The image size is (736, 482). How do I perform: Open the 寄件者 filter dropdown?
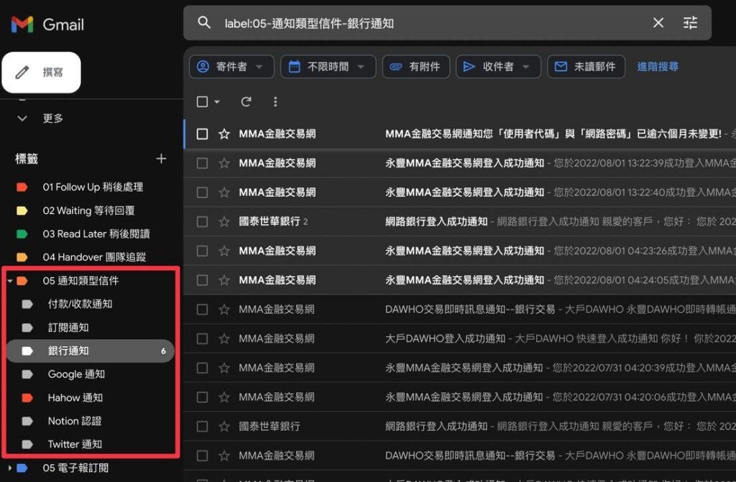(x=232, y=67)
